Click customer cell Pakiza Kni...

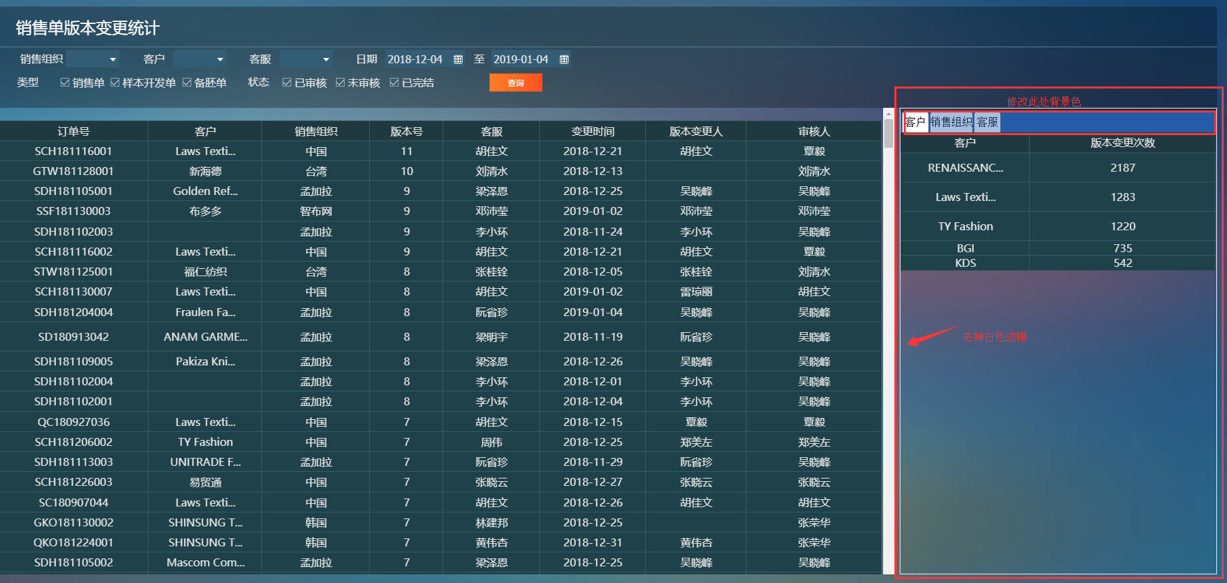205,361
